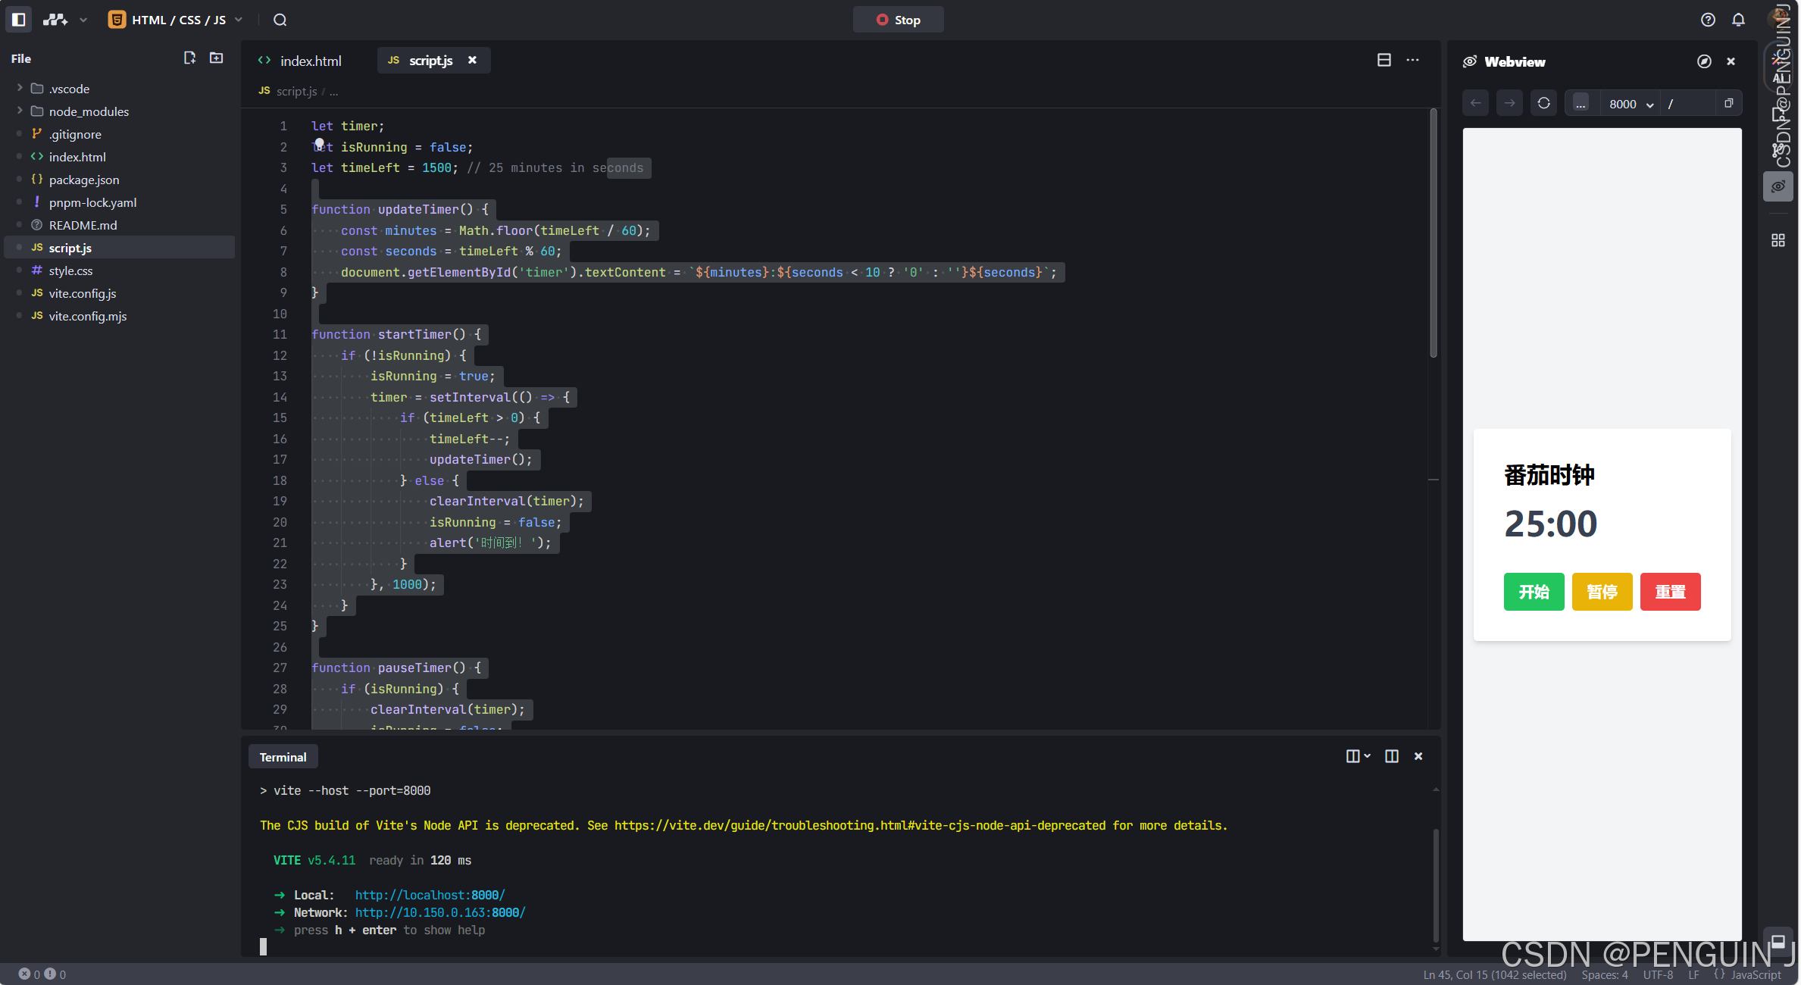Open webview in external browser compass icon
The width and height of the screenshot is (1801, 985).
click(x=1704, y=61)
